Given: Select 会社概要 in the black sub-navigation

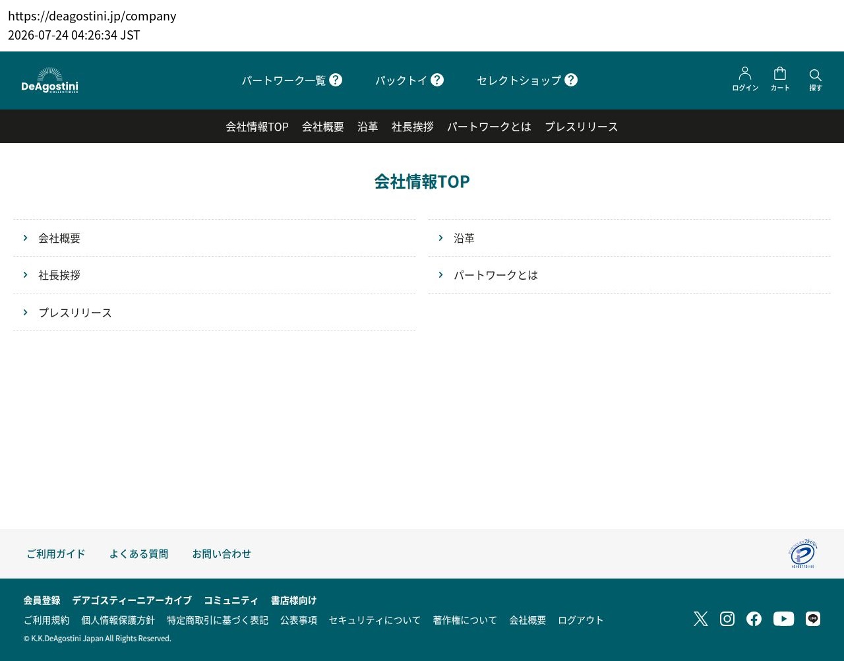Looking at the screenshot, I should click(x=323, y=127).
